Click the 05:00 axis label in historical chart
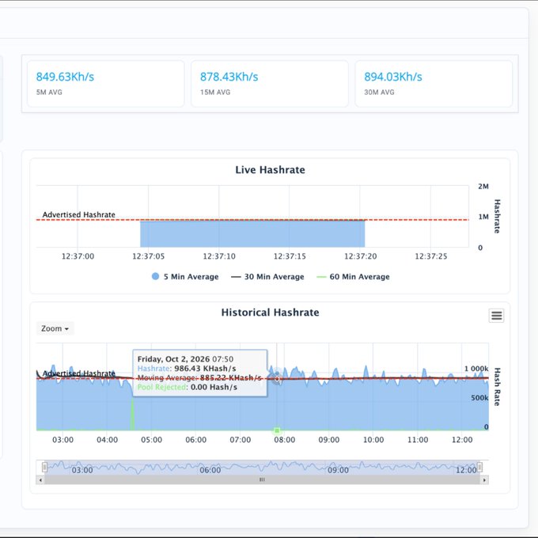Viewport: 538px width, 538px height. [151, 440]
